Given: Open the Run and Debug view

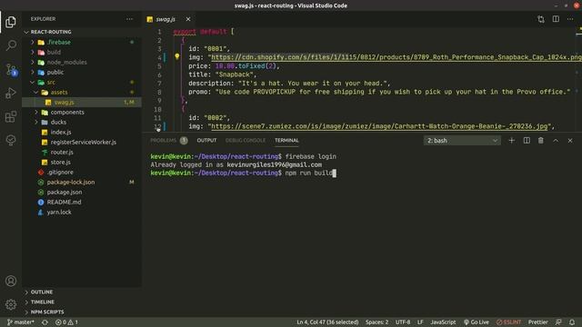Looking at the screenshot, I should pyautogui.click(x=11, y=93).
